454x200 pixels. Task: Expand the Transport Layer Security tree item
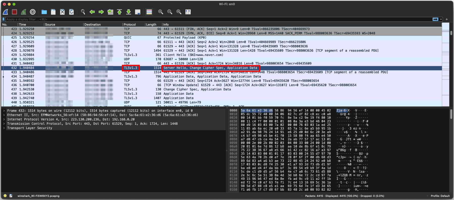click(x=4, y=128)
